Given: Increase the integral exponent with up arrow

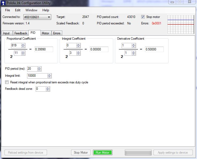Looking at the screenshot, I should pyautogui.click(x=78, y=52).
